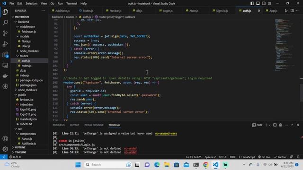
Task: Open the File menu
Action: (11, 3)
